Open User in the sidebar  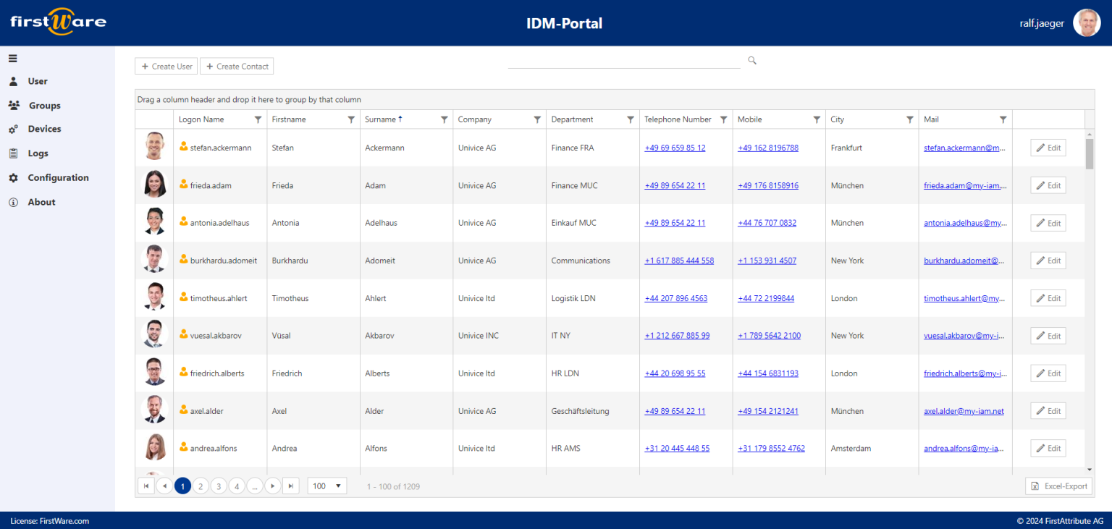(x=38, y=81)
